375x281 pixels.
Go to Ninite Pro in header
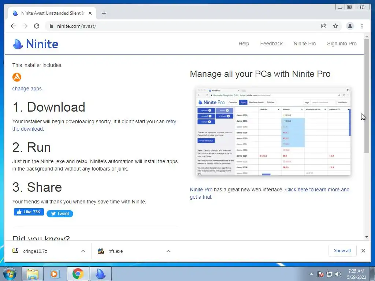pyautogui.click(x=305, y=44)
